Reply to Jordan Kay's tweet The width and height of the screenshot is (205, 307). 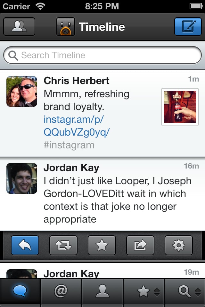[x=25, y=245]
